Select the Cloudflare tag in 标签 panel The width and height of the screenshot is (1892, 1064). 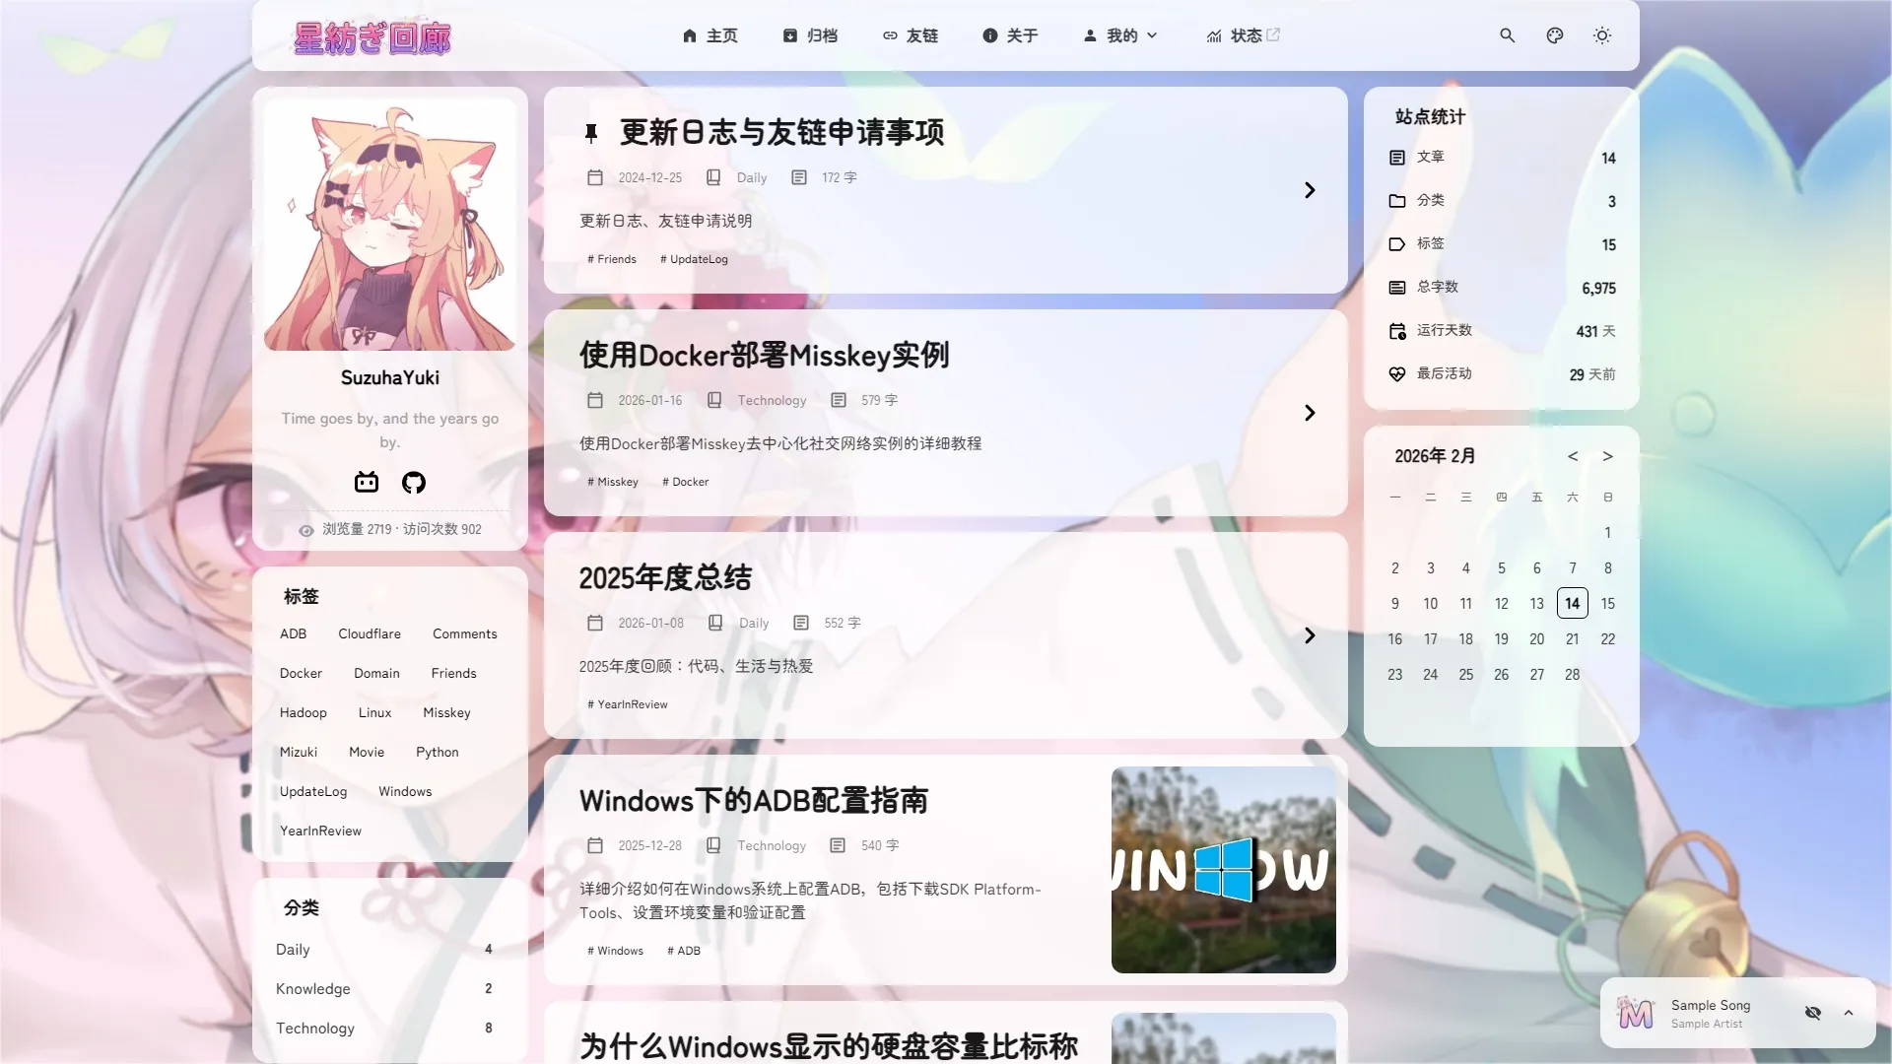click(370, 633)
